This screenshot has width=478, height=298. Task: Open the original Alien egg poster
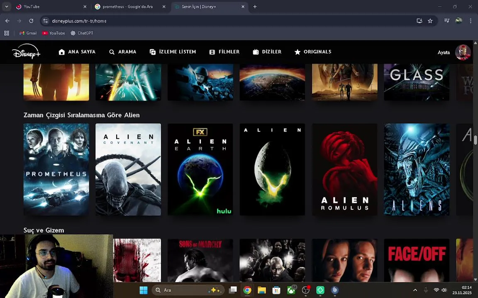272,169
